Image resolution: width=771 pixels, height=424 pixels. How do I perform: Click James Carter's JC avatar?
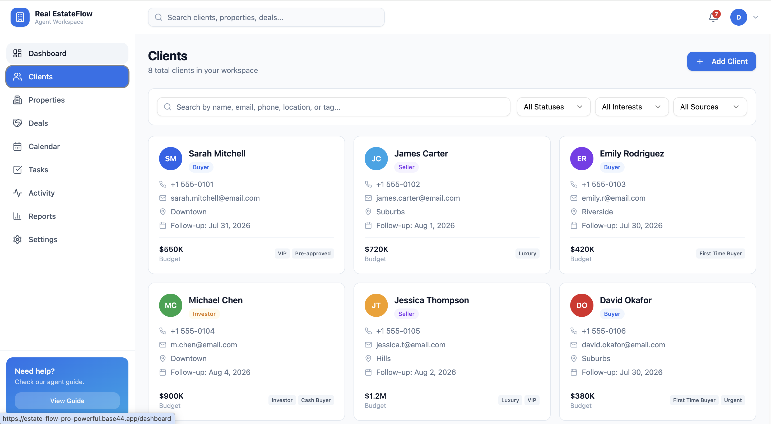coord(376,159)
